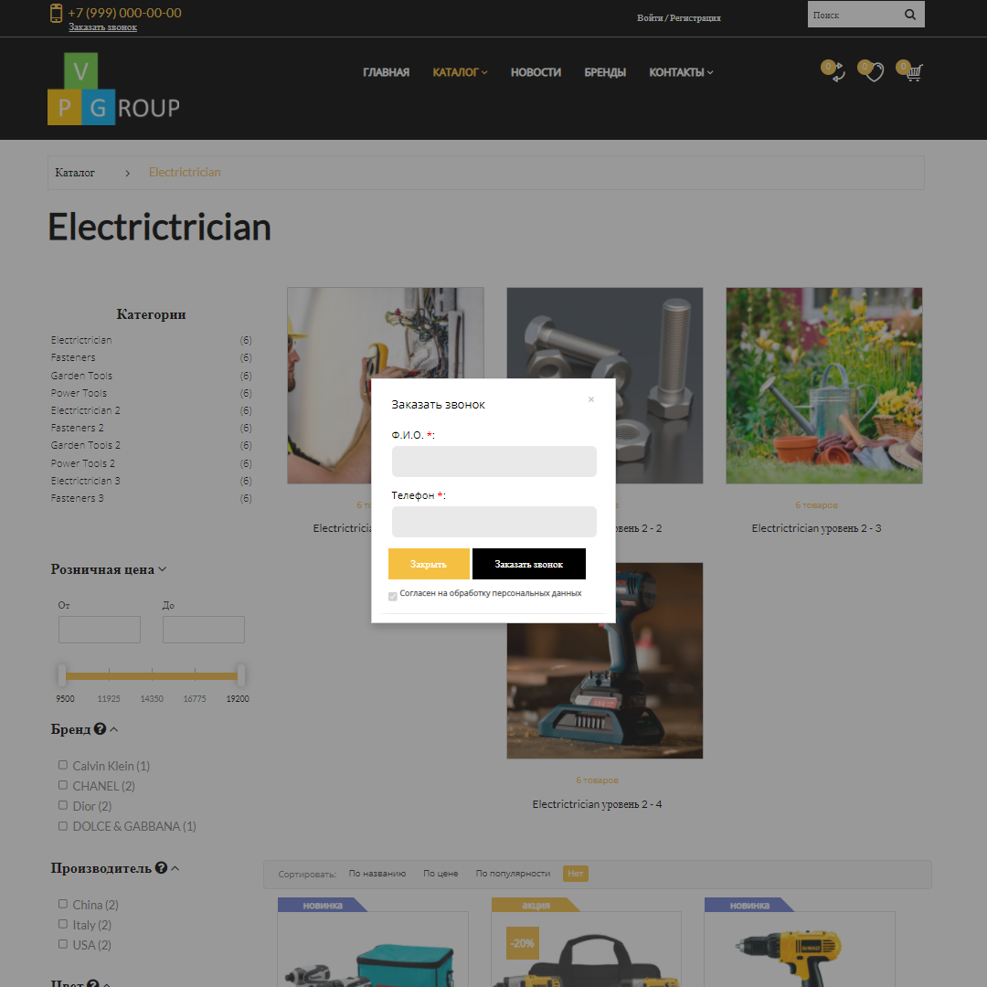Open the НОВОСТИ menu item
The image size is (987, 987).
tap(536, 71)
